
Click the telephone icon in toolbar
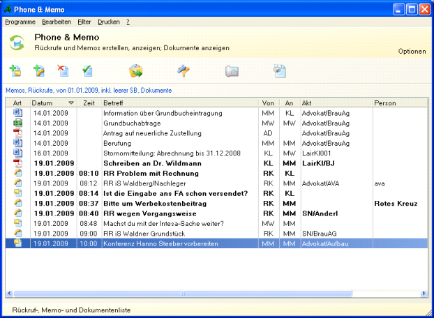[232, 70]
